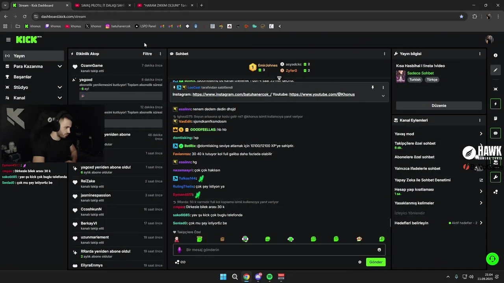The height and width of the screenshot is (283, 504).
Task: Click the pencil edit icon in the right sidebar
Action: pyautogui.click(x=495, y=70)
